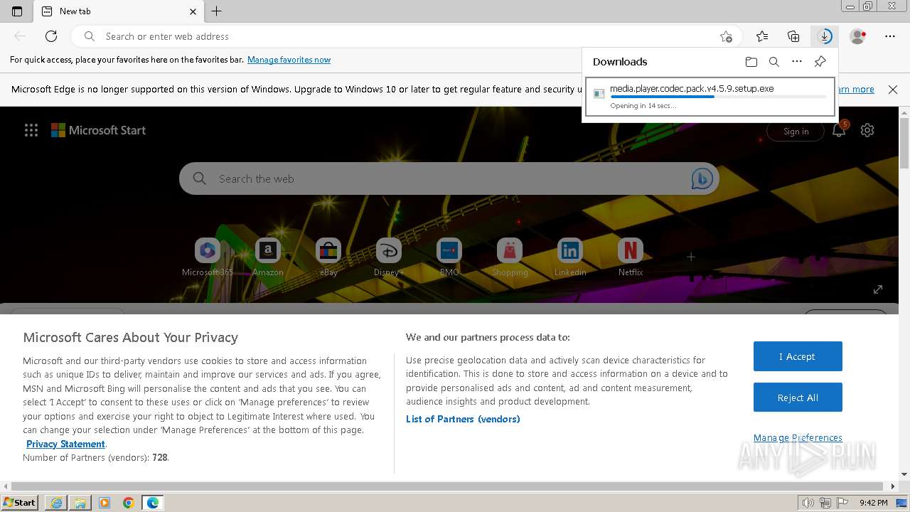Open List of Partners (vendors) link

tap(463, 419)
